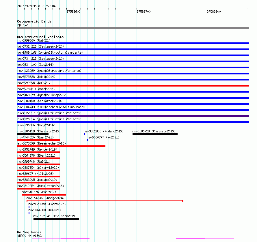Open dgv5634n100 (Coe2014) variant
The width and height of the screenshot is (257, 242).
(36, 65)
